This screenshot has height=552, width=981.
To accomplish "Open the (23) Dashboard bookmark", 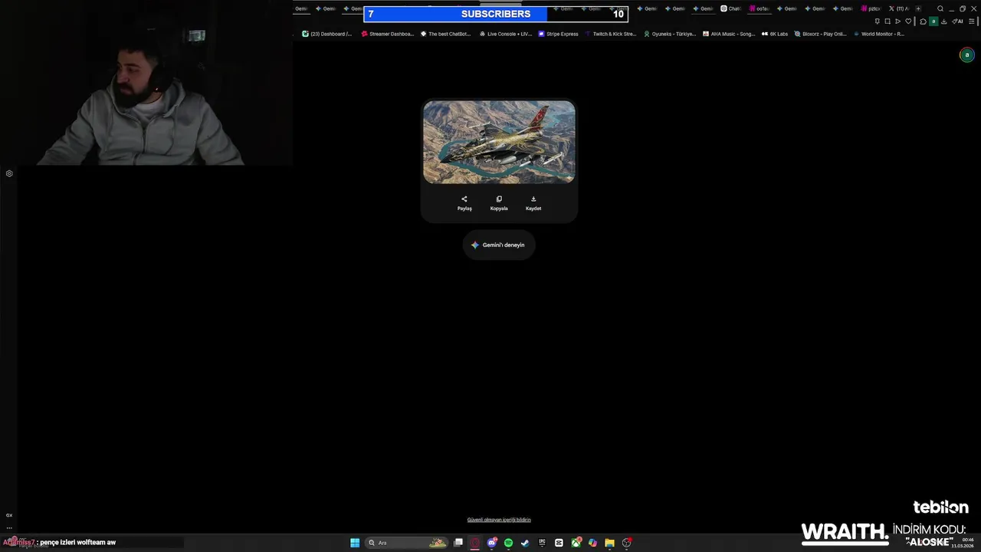I will click(327, 34).
